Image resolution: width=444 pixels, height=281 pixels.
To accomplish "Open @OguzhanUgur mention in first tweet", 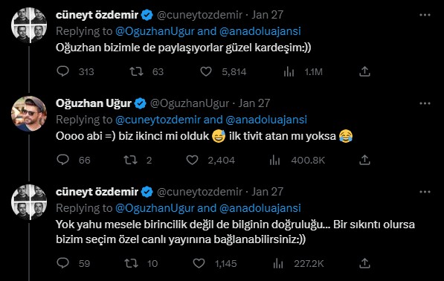I will click(x=155, y=31).
